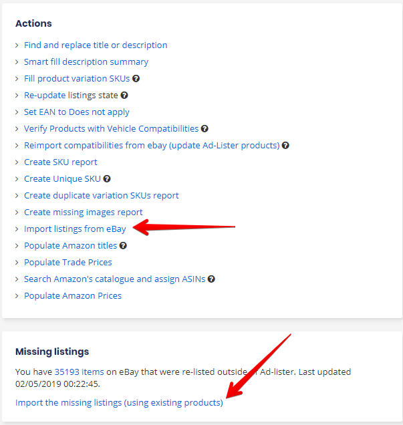Viewport: 403px width, 425px height.
Task: Open Create duplicate variation SKUs report
Action: coord(102,195)
